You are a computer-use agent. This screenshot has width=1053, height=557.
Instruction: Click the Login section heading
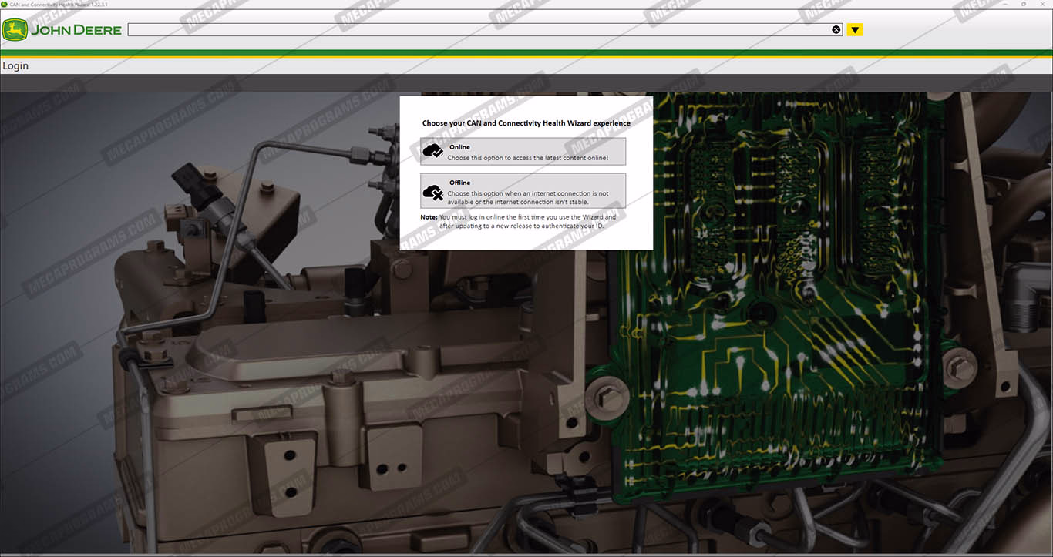pyautogui.click(x=15, y=66)
